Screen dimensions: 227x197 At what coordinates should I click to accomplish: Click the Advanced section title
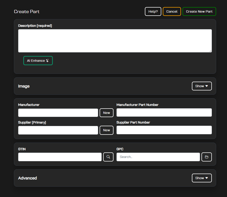(28, 178)
